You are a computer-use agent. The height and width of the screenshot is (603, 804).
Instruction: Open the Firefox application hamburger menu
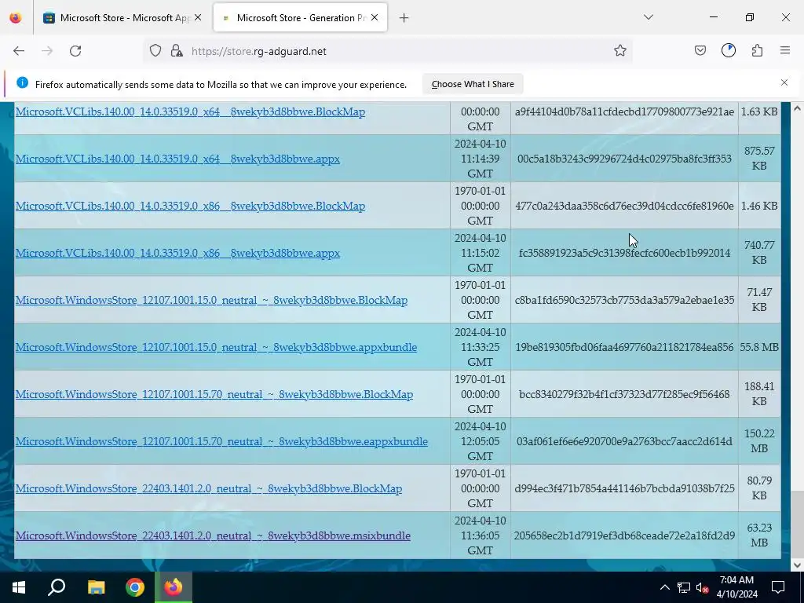pyautogui.click(x=785, y=50)
